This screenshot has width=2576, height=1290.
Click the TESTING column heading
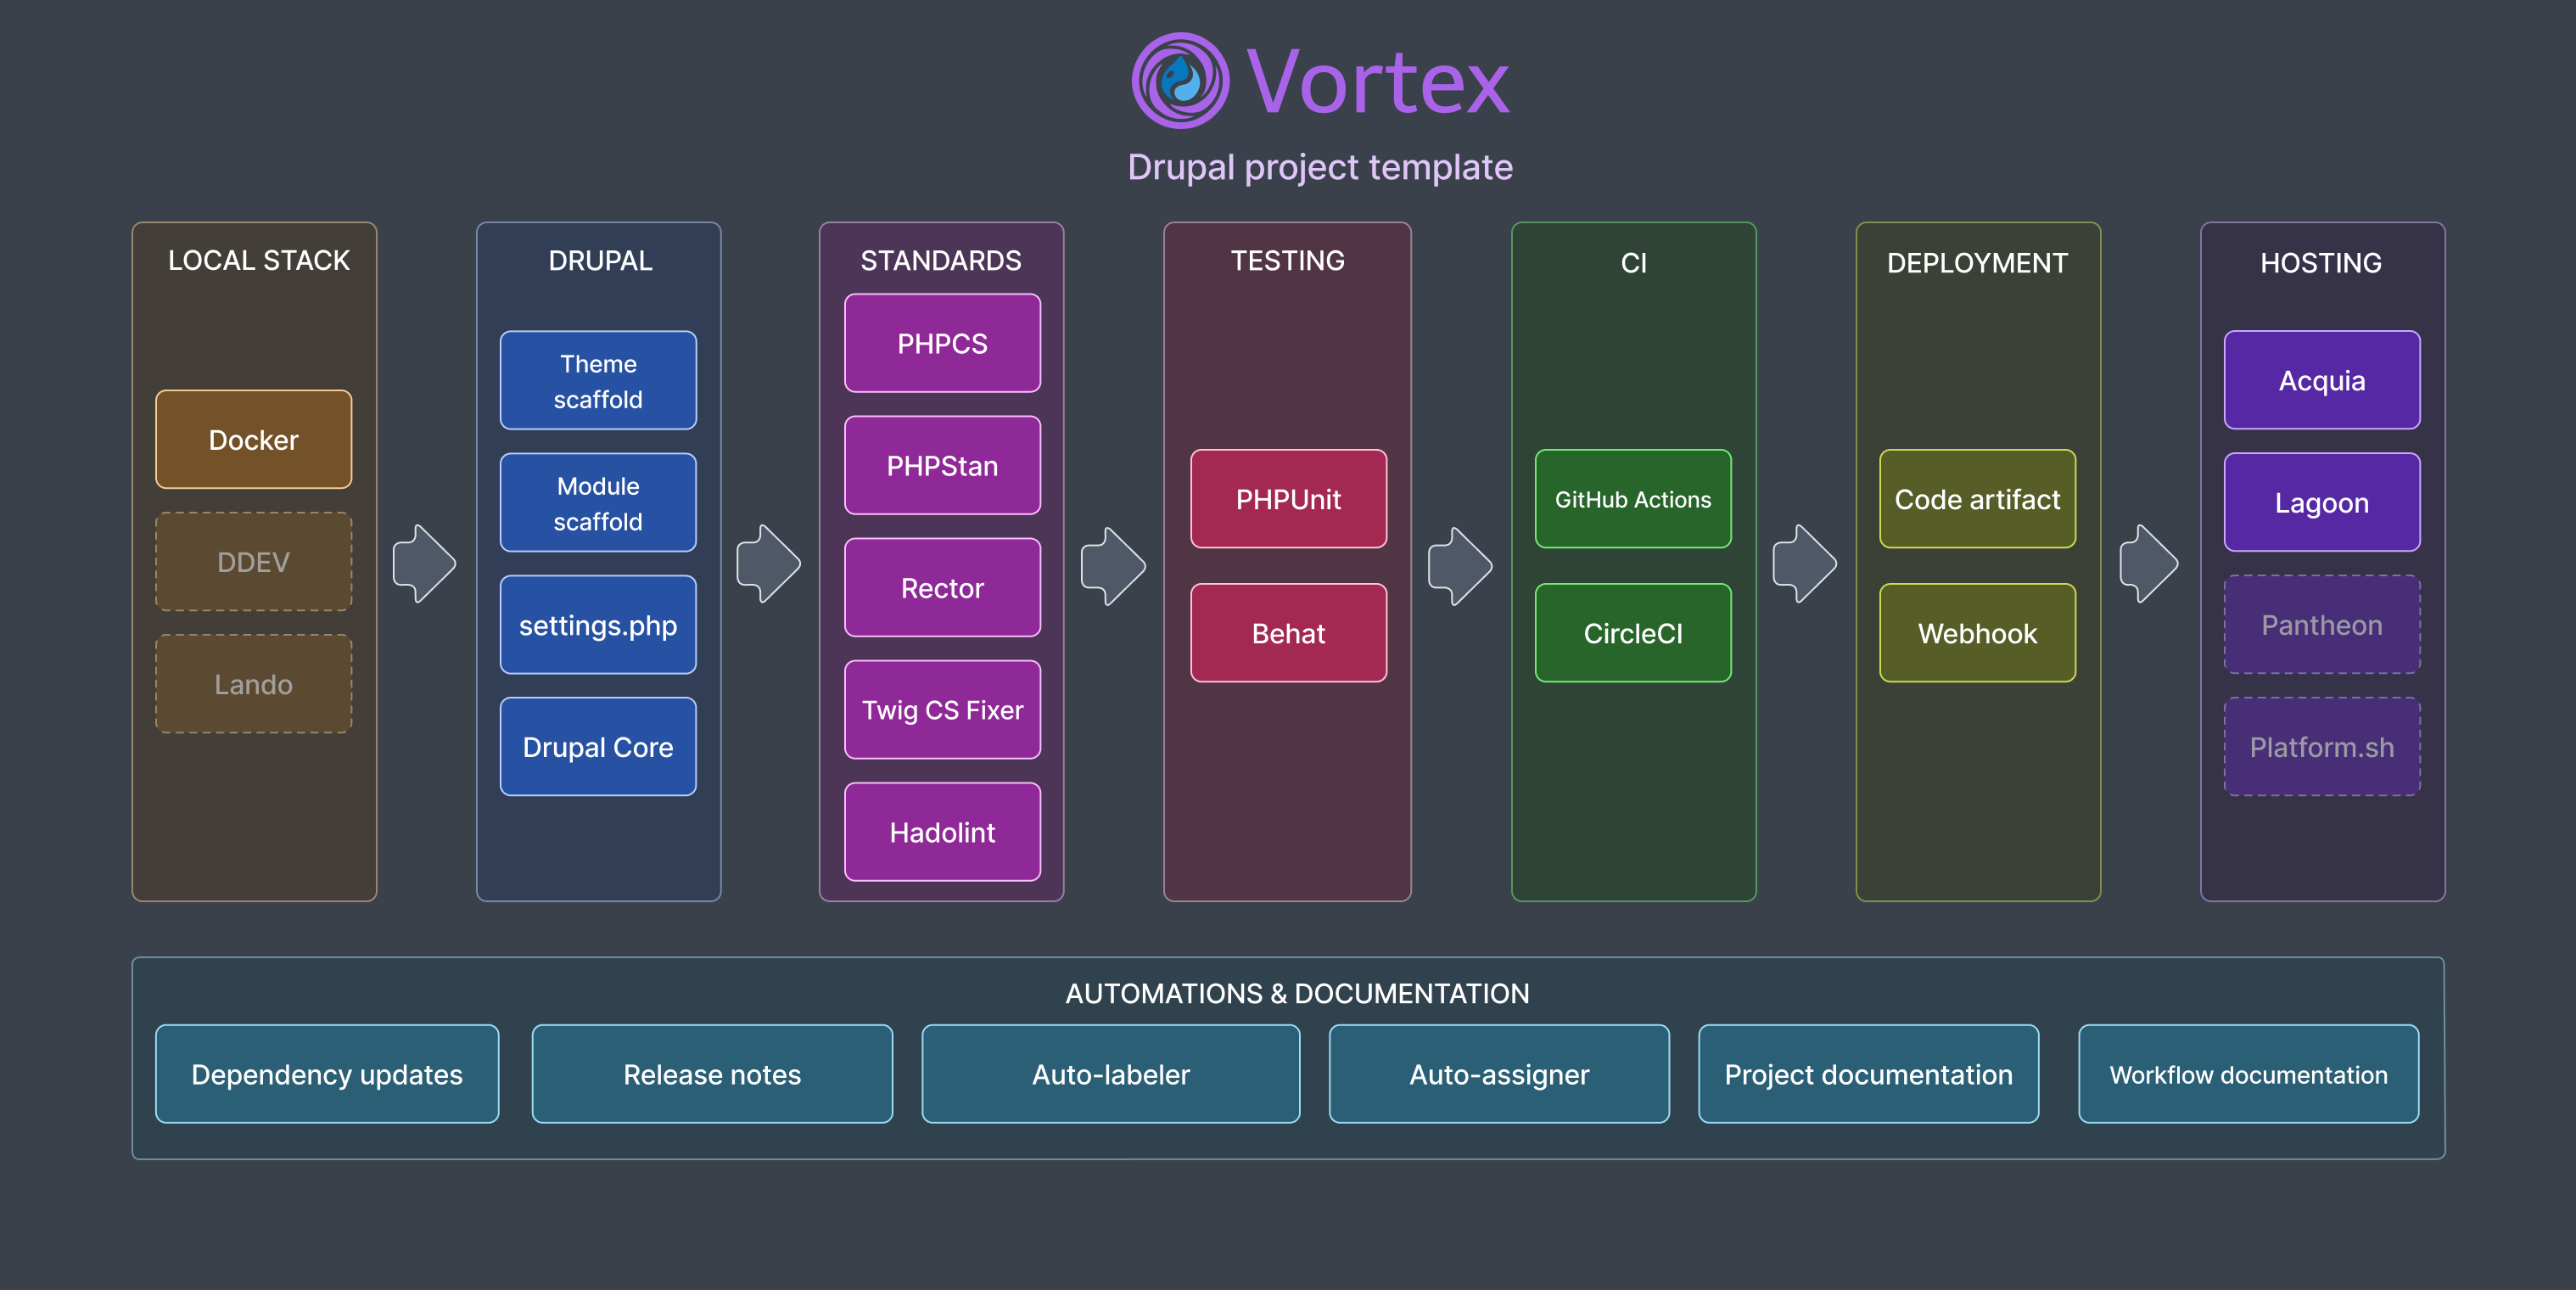[1288, 261]
